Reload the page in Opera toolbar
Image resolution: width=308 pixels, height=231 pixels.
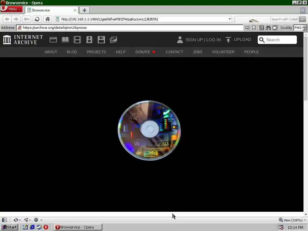point(37,19)
